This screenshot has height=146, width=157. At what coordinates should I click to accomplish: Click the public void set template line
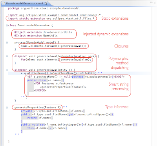[79, 125]
